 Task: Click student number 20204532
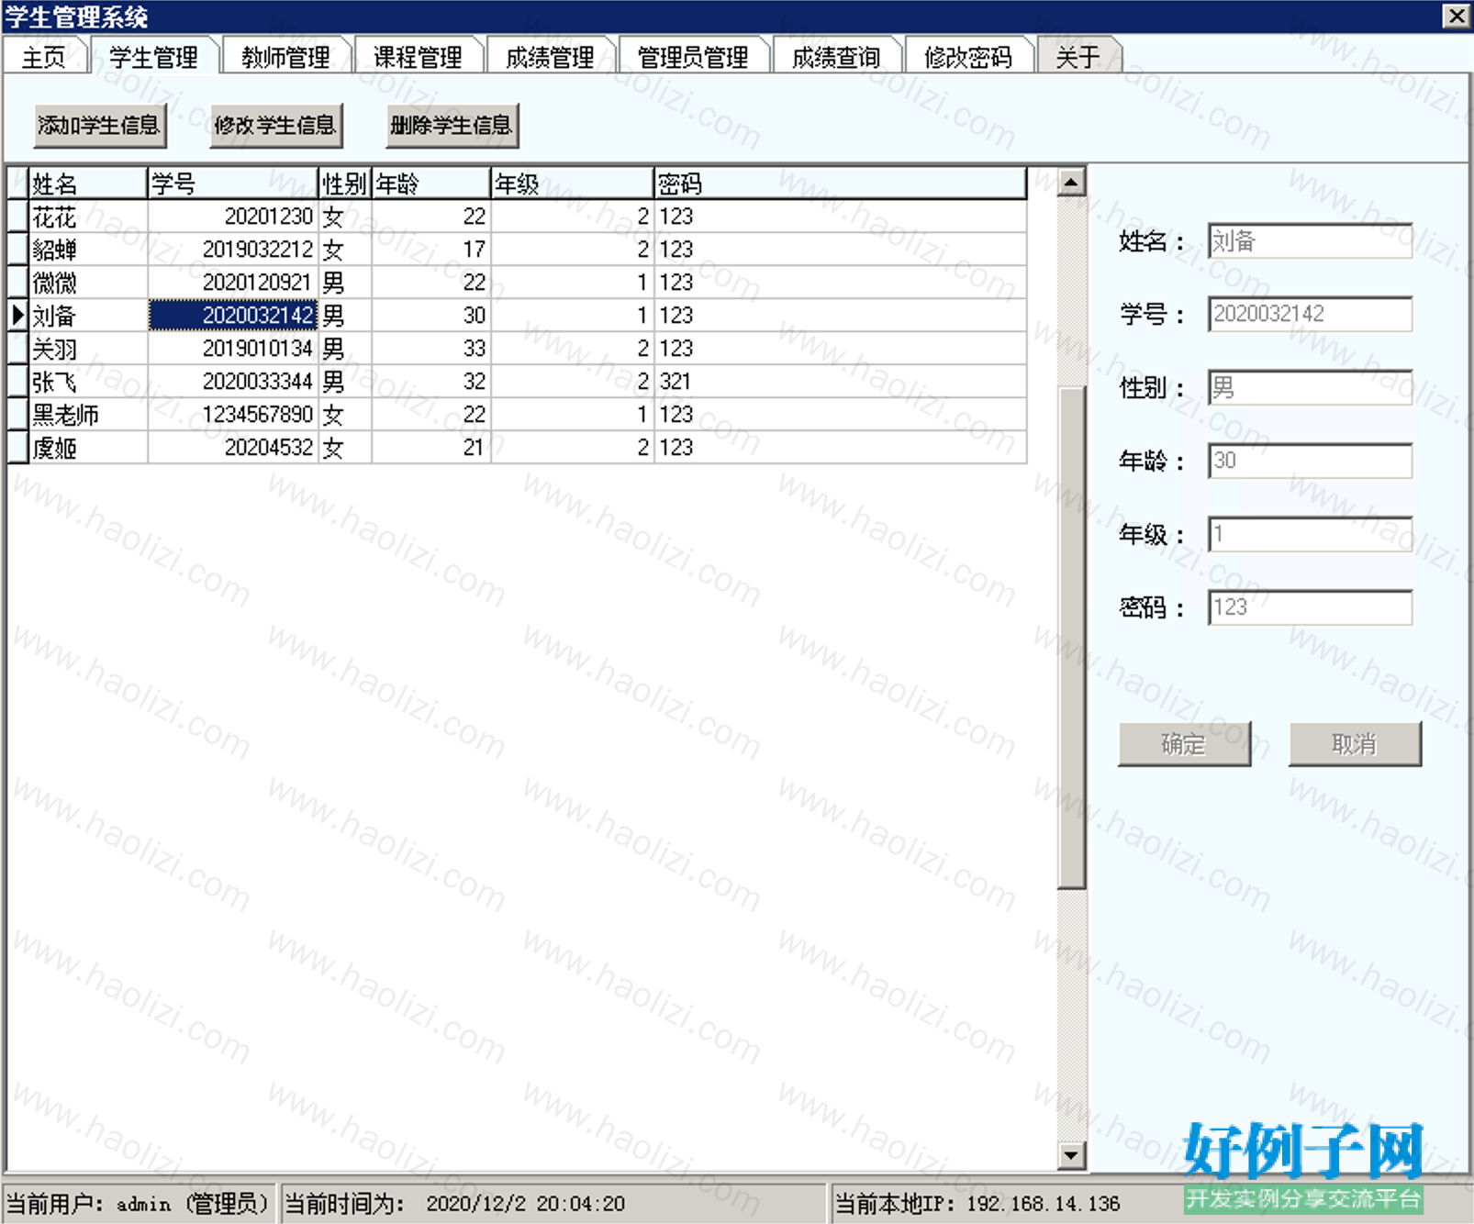coord(233,448)
